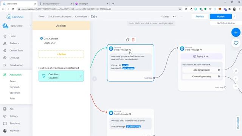The height and width of the screenshot is (136, 242).
Task: Remove the Condition next step
Action: [81, 76]
